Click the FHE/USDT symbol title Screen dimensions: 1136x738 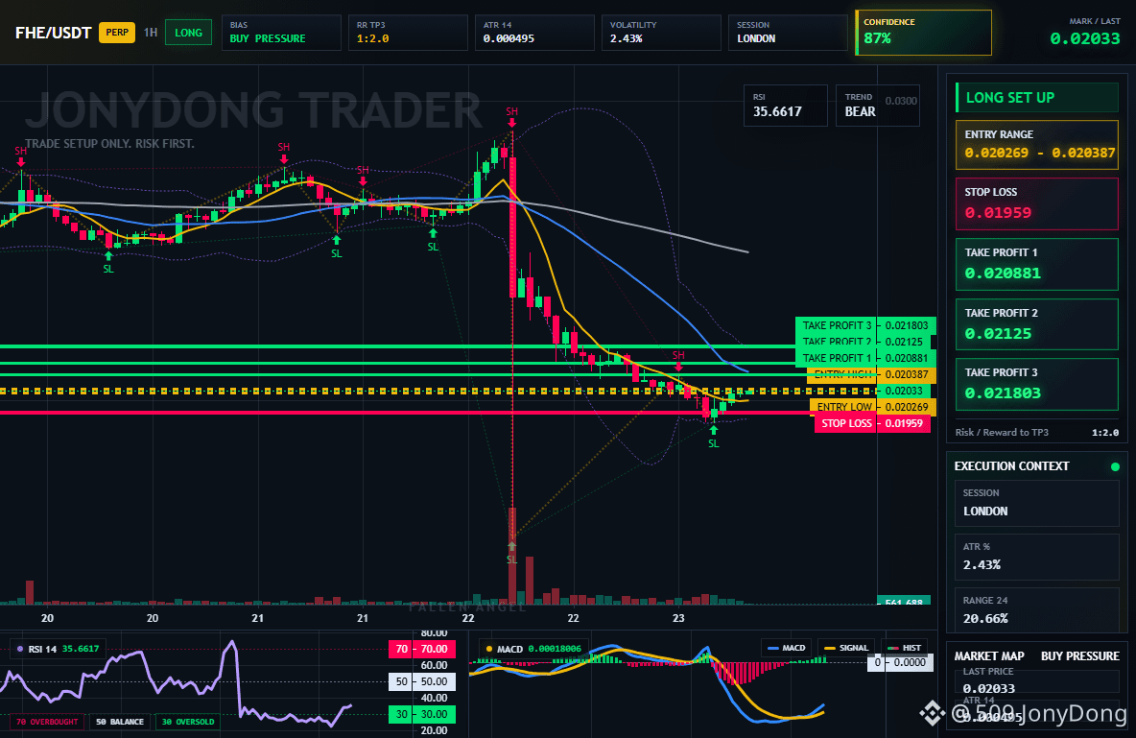(53, 33)
